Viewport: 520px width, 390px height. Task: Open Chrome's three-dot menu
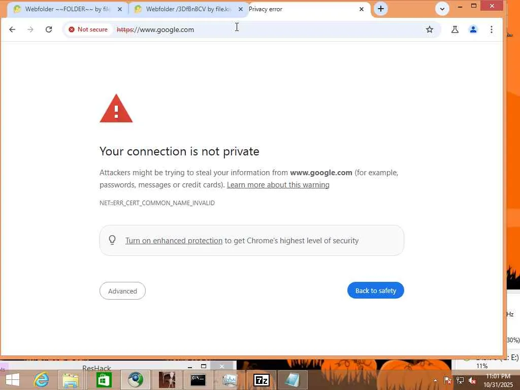click(492, 29)
